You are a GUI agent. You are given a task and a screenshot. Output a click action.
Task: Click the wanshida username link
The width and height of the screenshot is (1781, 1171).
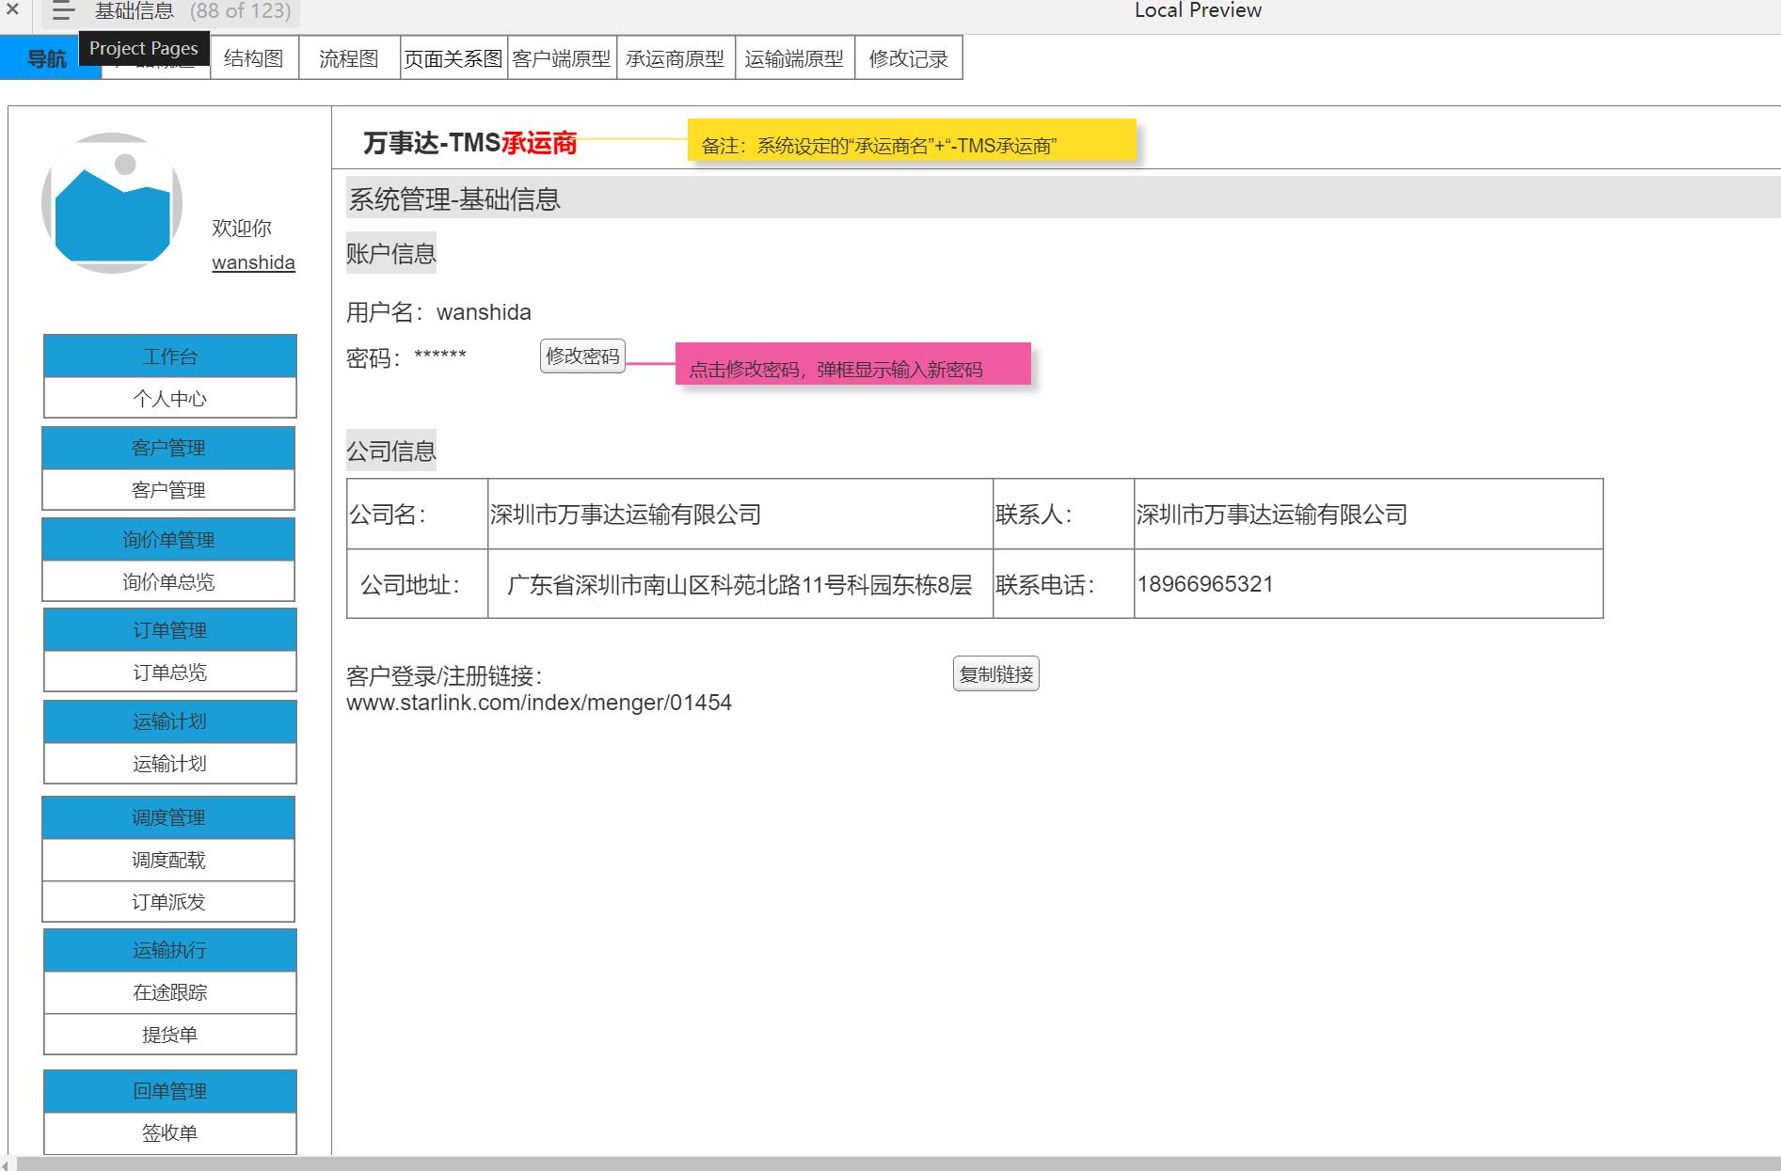[x=253, y=262]
